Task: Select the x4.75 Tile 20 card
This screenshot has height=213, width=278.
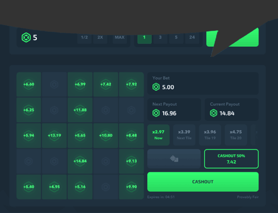Action: pyautogui.click(x=236, y=135)
